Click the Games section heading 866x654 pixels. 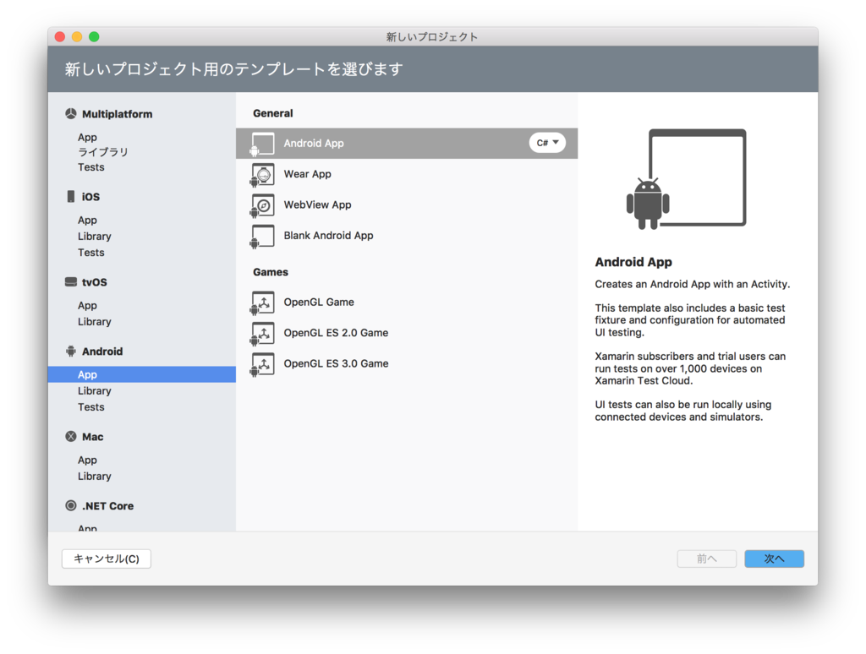[x=271, y=272]
